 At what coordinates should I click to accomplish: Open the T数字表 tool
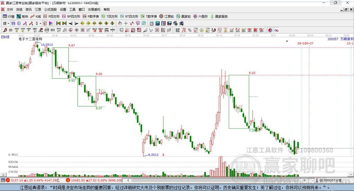[x=149, y=17]
